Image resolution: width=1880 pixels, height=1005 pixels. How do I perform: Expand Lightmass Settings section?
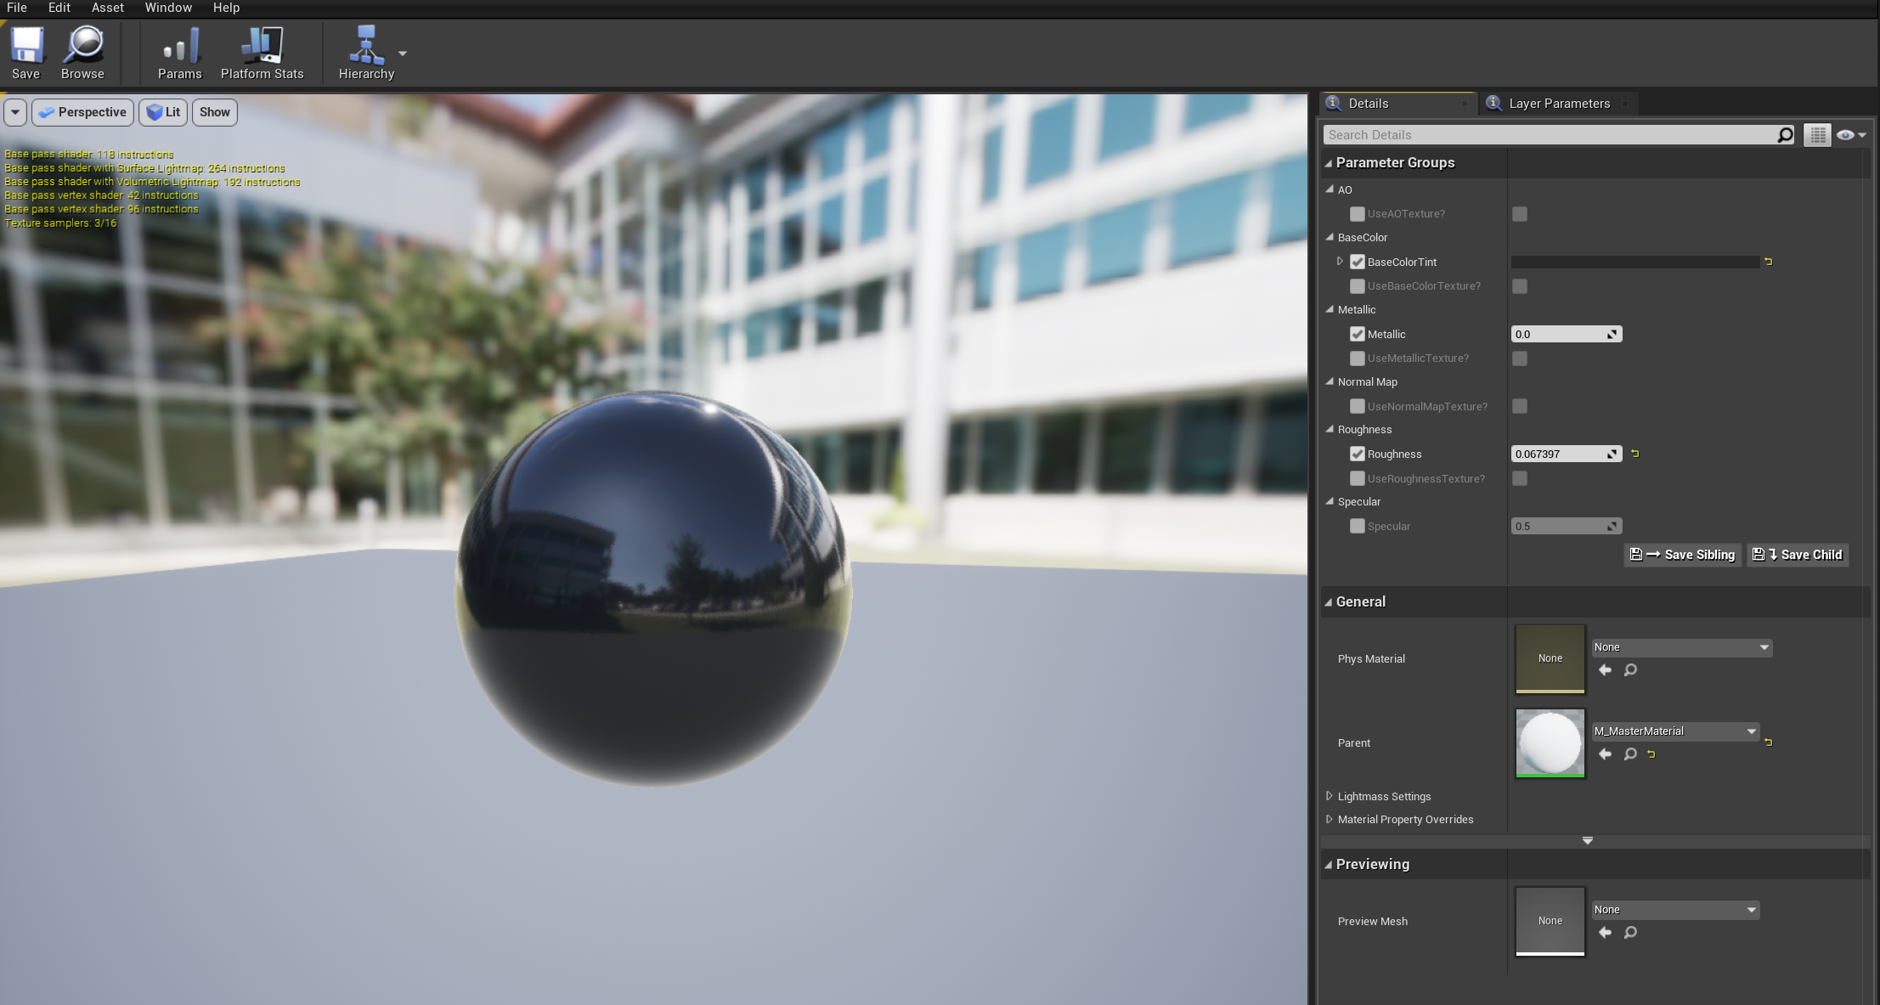click(x=1330, y=796)
